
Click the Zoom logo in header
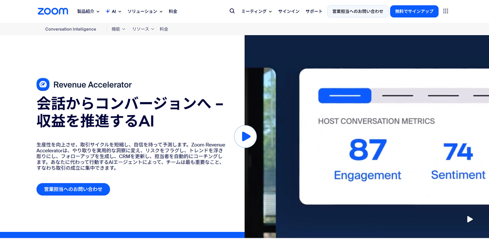(53, 11)
